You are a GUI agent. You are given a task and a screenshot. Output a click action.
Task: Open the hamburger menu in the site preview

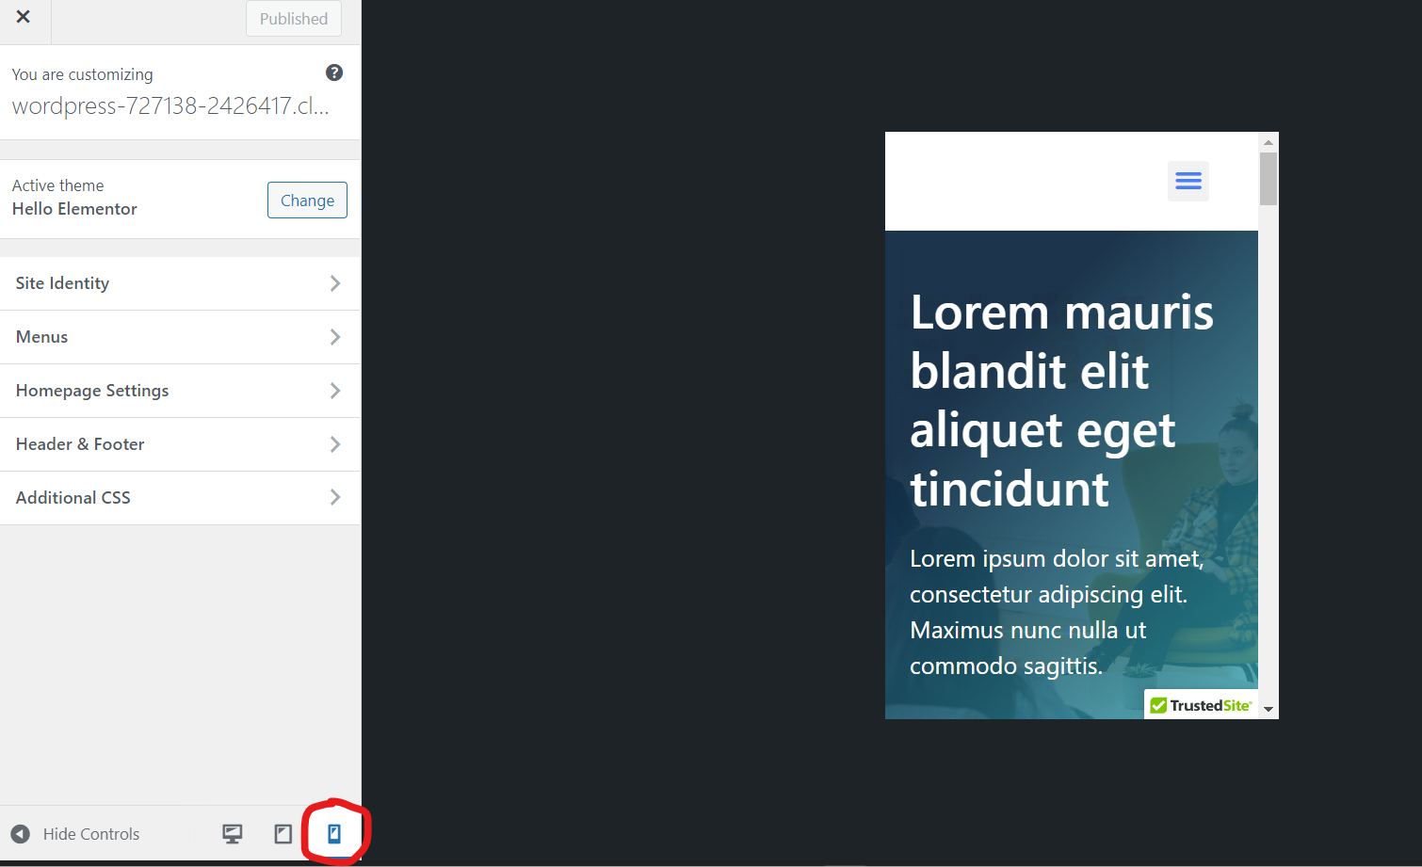point(1188,181)
